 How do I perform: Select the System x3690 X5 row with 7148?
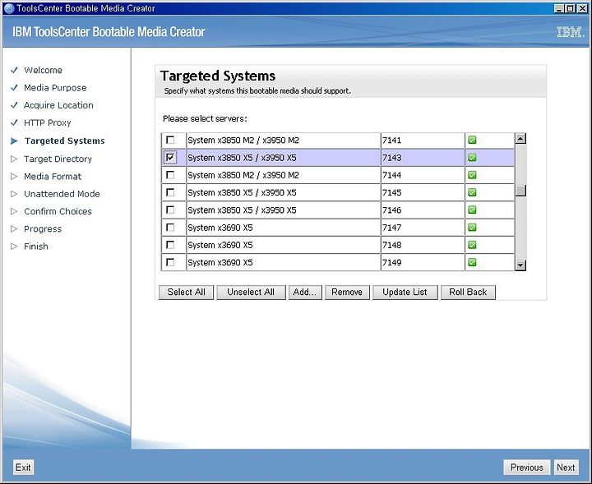pyautogui.click(x=338, y=245)
